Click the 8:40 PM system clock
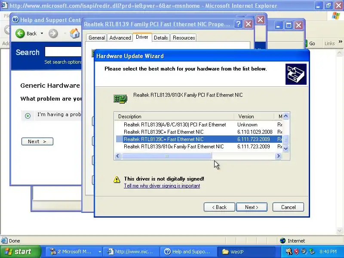 coord(328,252)
